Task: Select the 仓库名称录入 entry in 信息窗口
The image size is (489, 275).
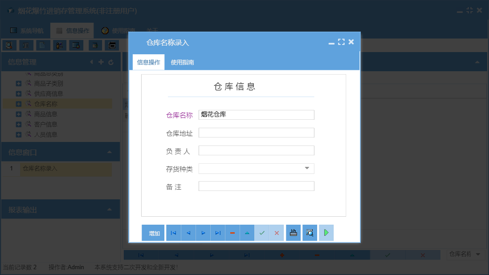Action: click(40, 169)
